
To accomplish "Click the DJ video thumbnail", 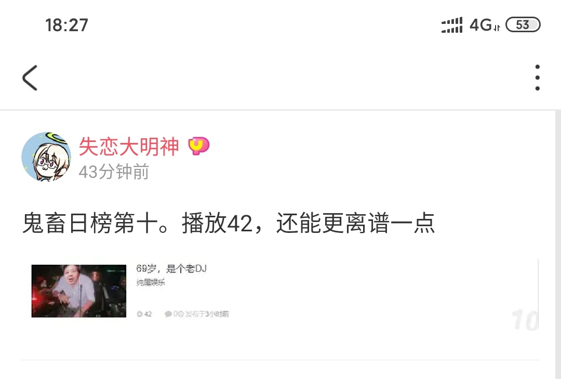I will coord(79,291).
